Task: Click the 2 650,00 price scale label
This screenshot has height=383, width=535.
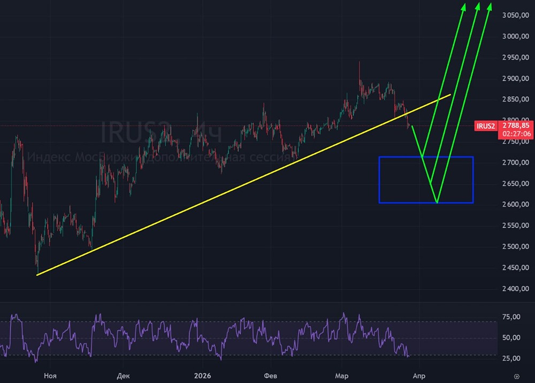Action: [516, 184]
